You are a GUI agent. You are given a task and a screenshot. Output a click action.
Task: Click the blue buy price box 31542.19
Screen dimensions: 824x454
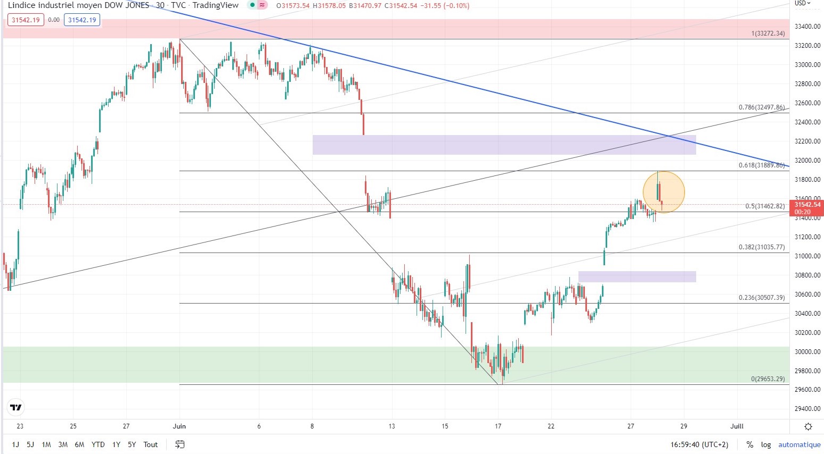click(82, 20)
